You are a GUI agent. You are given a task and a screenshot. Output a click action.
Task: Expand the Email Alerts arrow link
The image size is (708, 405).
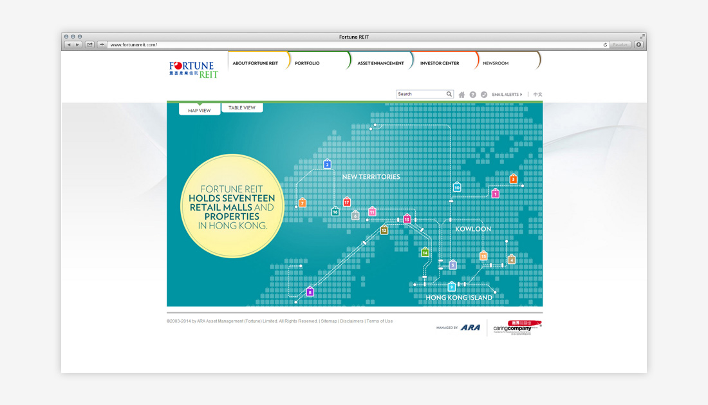point(507,95)
